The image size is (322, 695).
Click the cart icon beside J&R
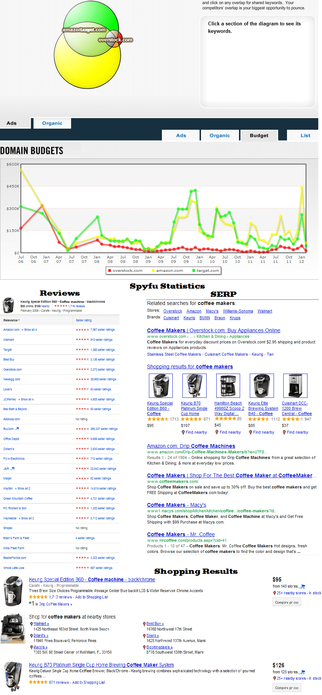pyautogui.click(x=13, y=469)
